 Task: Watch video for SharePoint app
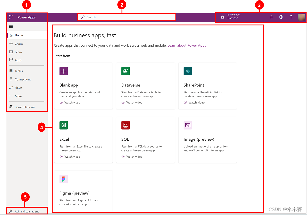(x=194, y=102)
